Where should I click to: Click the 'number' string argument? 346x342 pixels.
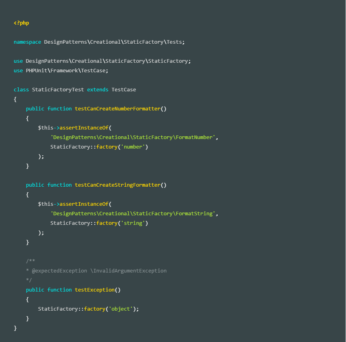coord(133,147)
